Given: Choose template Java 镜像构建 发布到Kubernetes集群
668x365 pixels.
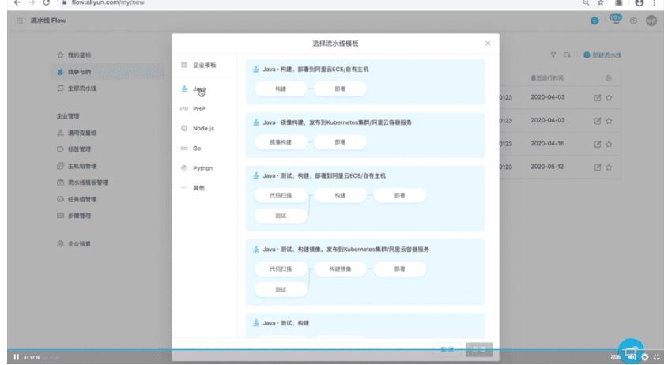Looking at the screenshot, I should coord(365,135).
